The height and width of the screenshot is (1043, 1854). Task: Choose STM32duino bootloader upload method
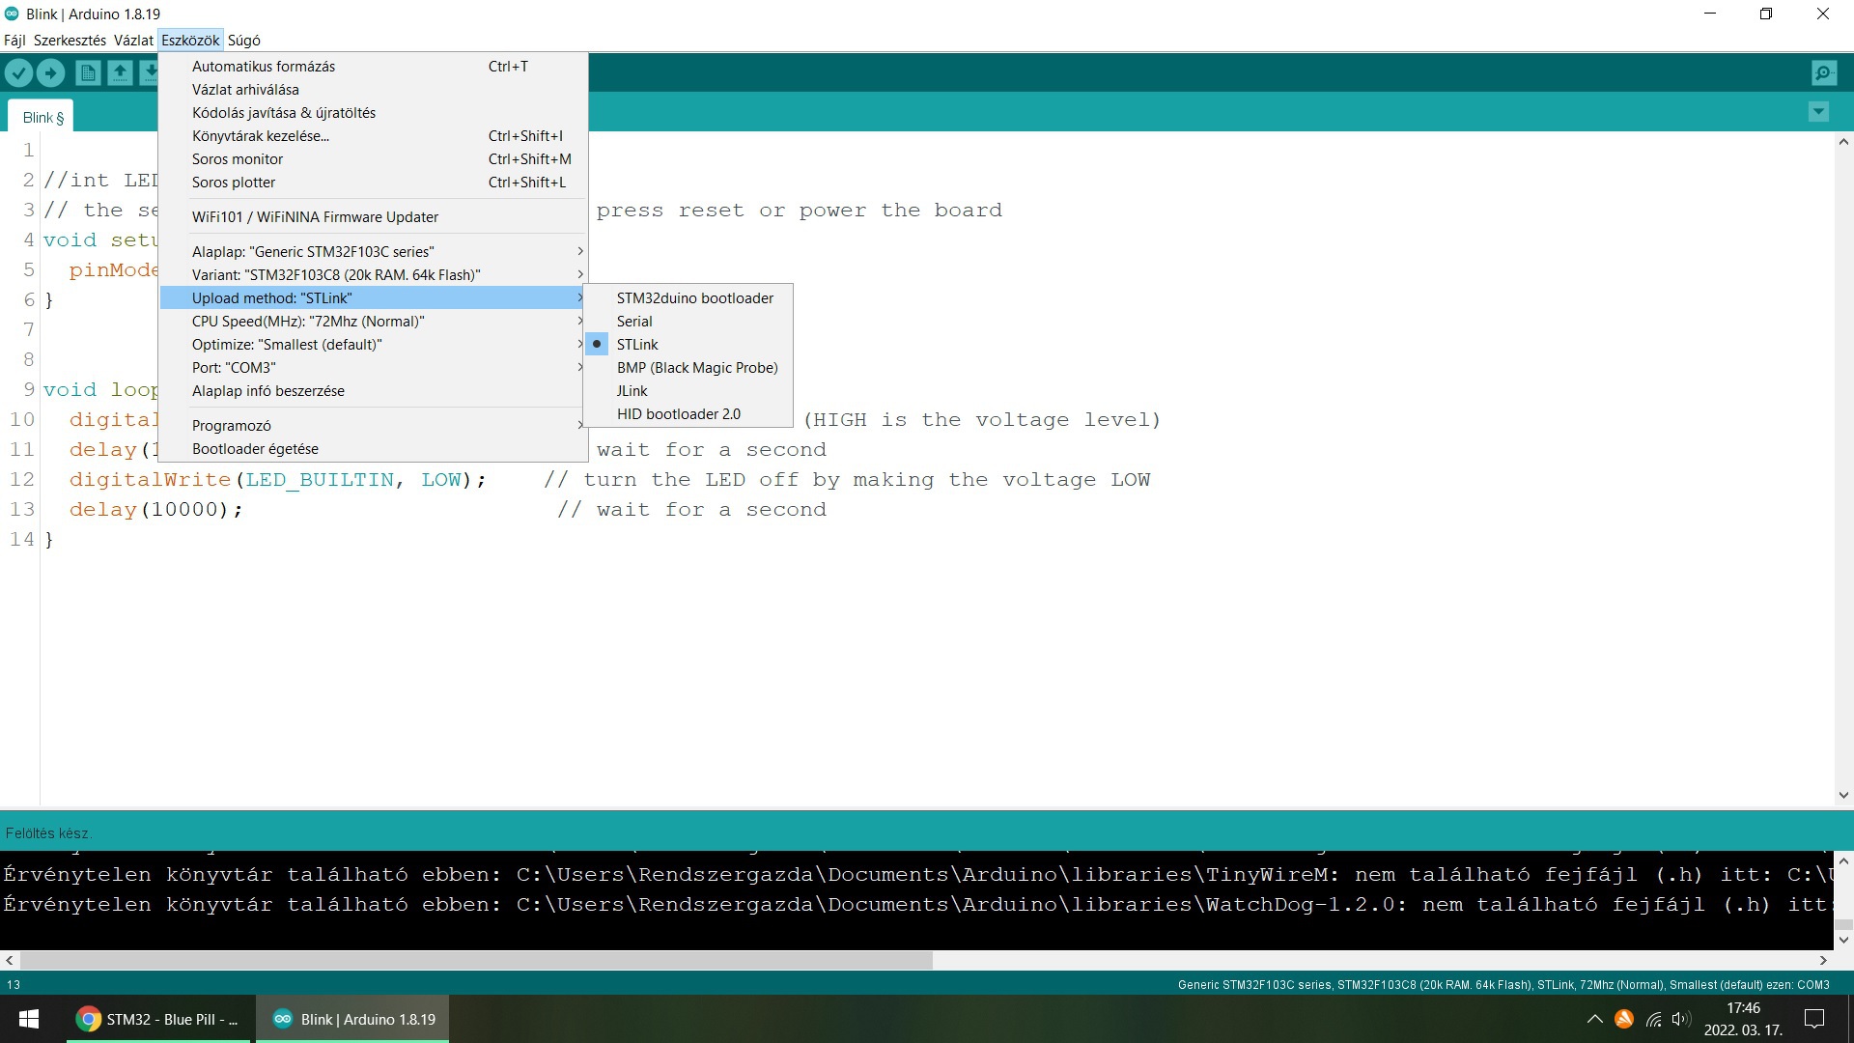pyautogui.click(x=694, y=298)
